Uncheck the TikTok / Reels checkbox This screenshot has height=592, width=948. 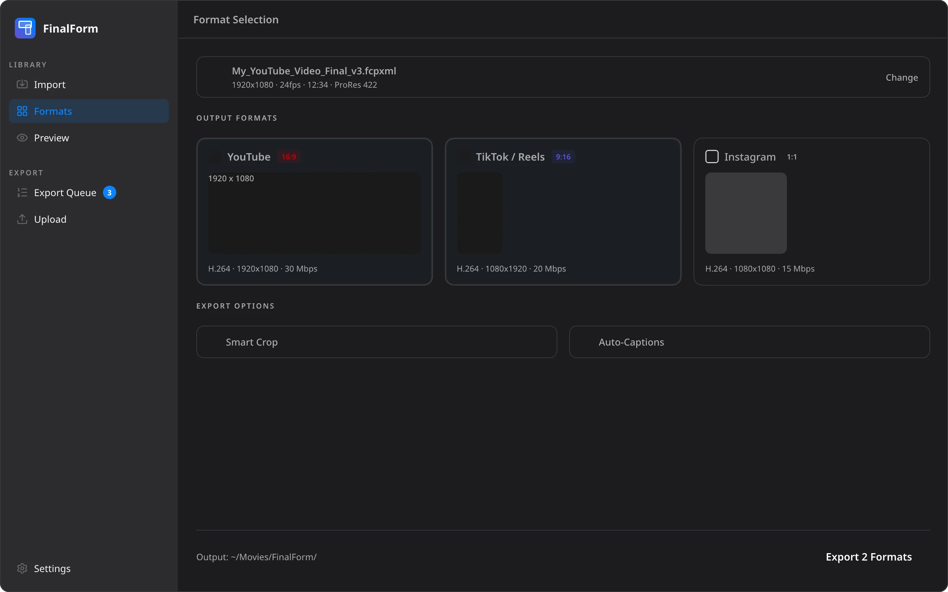463,157
